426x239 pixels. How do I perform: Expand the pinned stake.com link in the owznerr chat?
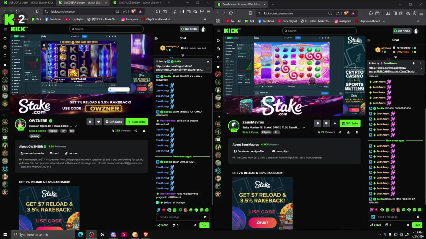pyautogui.click(x=208, y=67)
